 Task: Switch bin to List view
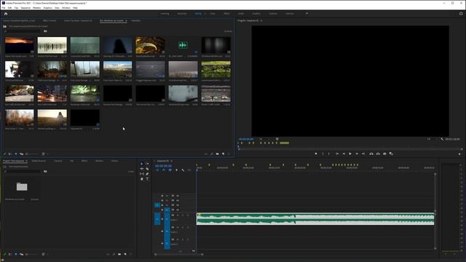pyautogui.click(x=10, y=154)
